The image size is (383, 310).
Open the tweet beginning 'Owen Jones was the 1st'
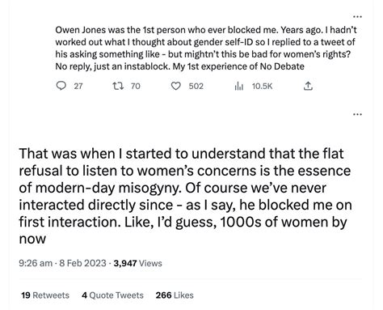coord(206,48)
